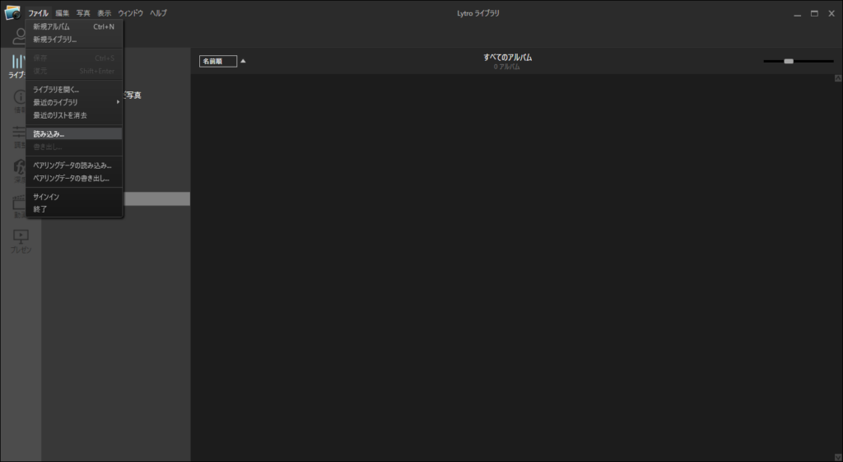Choose 新規ライブラリ... menu entry

tap(74, 40)
